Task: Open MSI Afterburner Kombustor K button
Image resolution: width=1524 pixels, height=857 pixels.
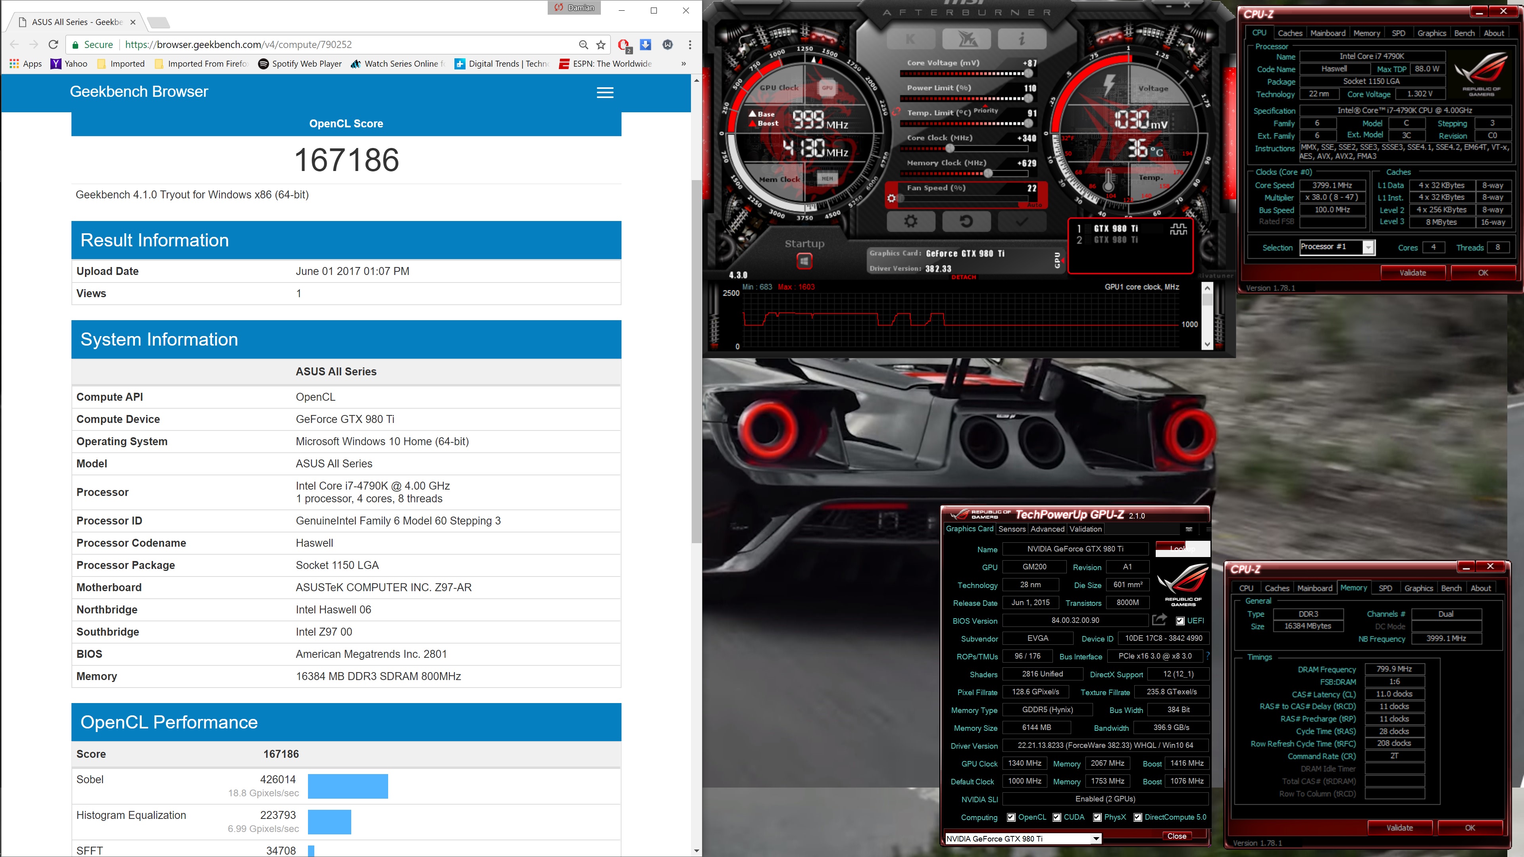Action: click(x=910, y=40)
